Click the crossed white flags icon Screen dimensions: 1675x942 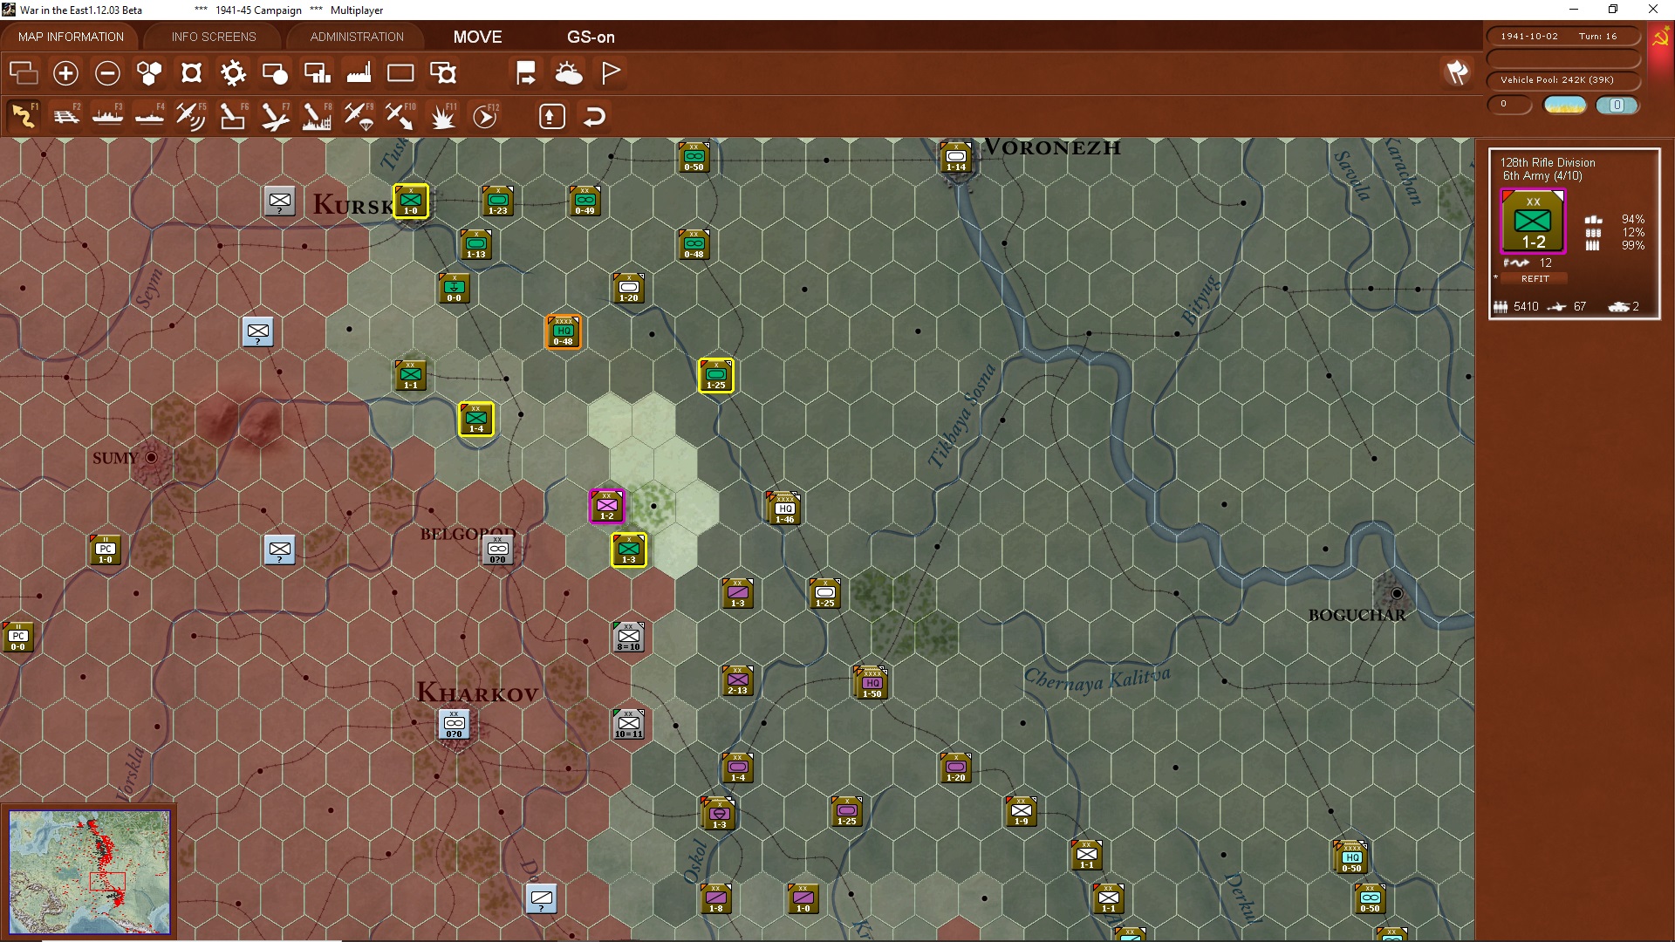coord(1457,72)
